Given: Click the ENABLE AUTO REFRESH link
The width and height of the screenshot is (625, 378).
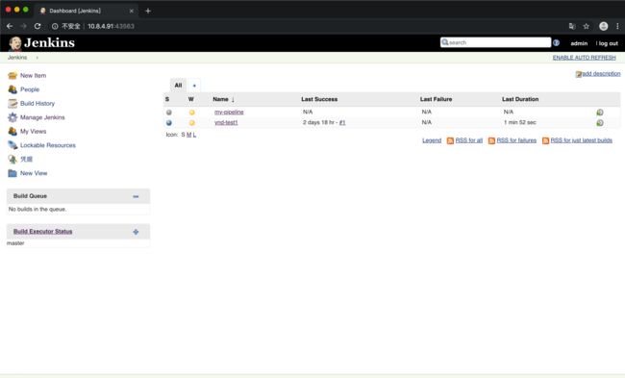Looking at the screenshot, I should [584, 58].
